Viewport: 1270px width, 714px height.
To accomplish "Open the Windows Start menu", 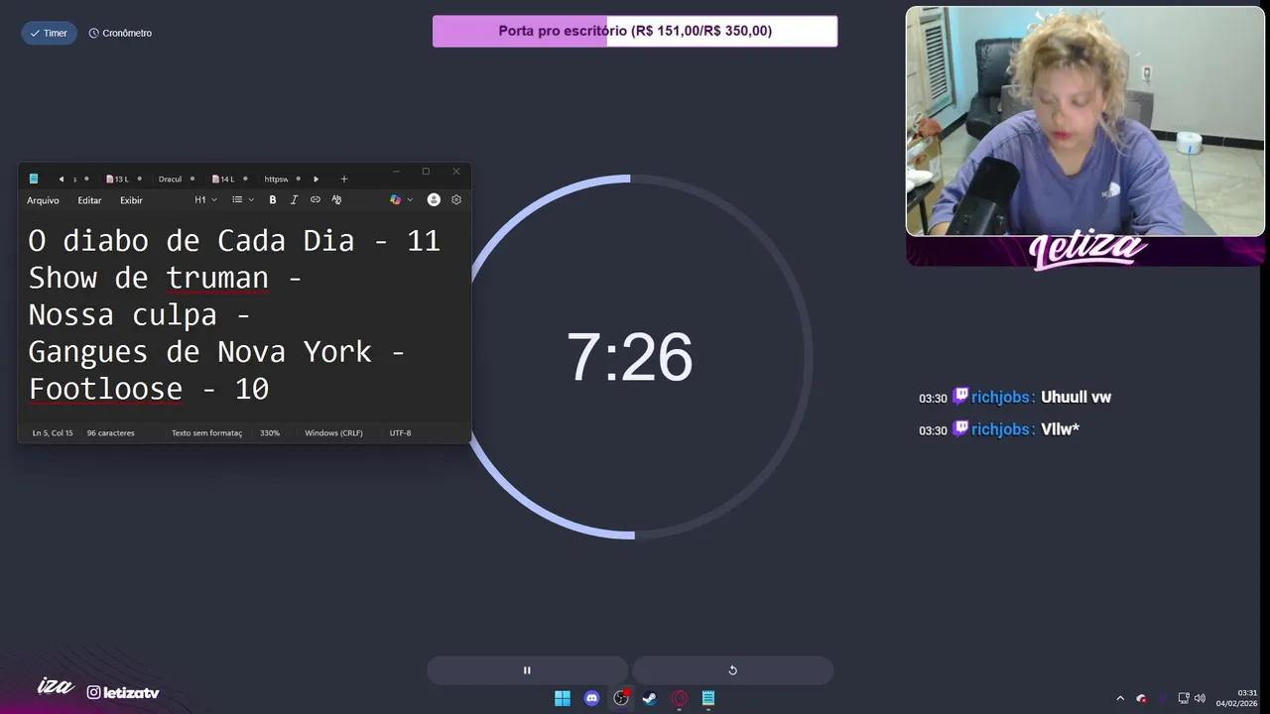I will [x=563, y=698].
